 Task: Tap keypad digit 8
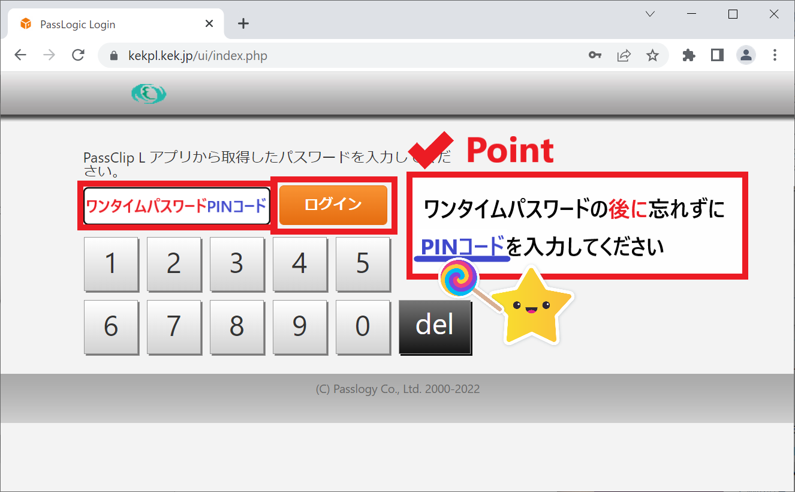click(x=237, y=327)
